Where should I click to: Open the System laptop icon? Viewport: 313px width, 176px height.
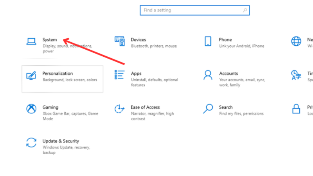point(31,41)
